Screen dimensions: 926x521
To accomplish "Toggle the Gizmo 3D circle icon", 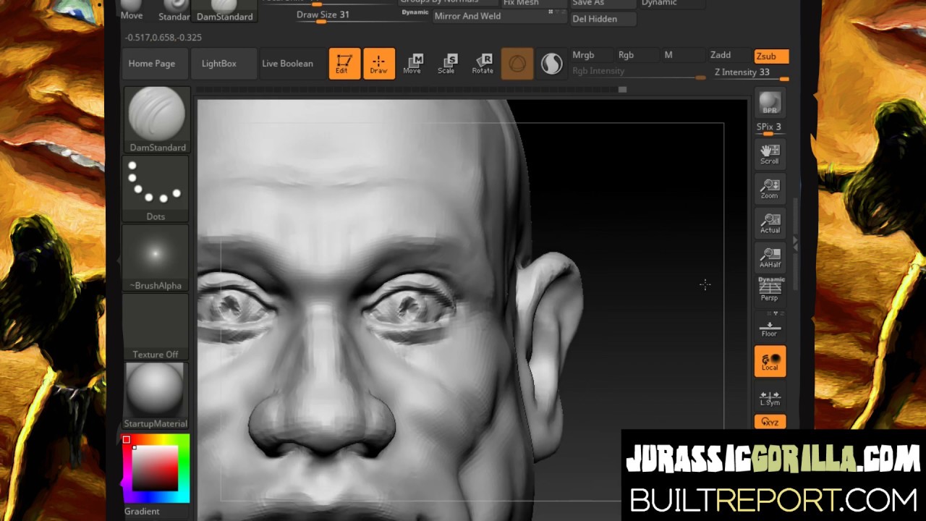I will click(517, 64).
